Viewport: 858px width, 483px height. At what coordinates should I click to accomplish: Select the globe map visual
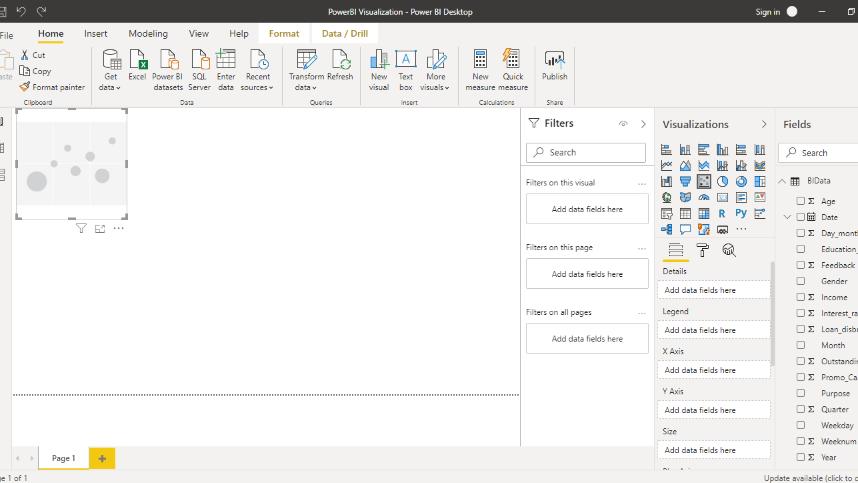point(667,197)
